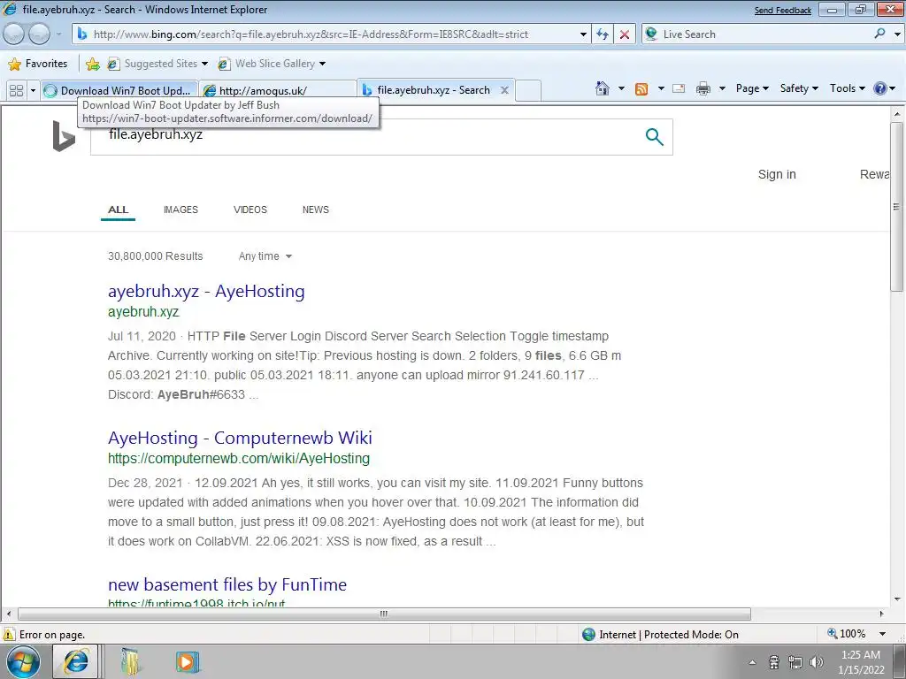Click computernewb.com/wiki/AyeHosting URL

239,459
